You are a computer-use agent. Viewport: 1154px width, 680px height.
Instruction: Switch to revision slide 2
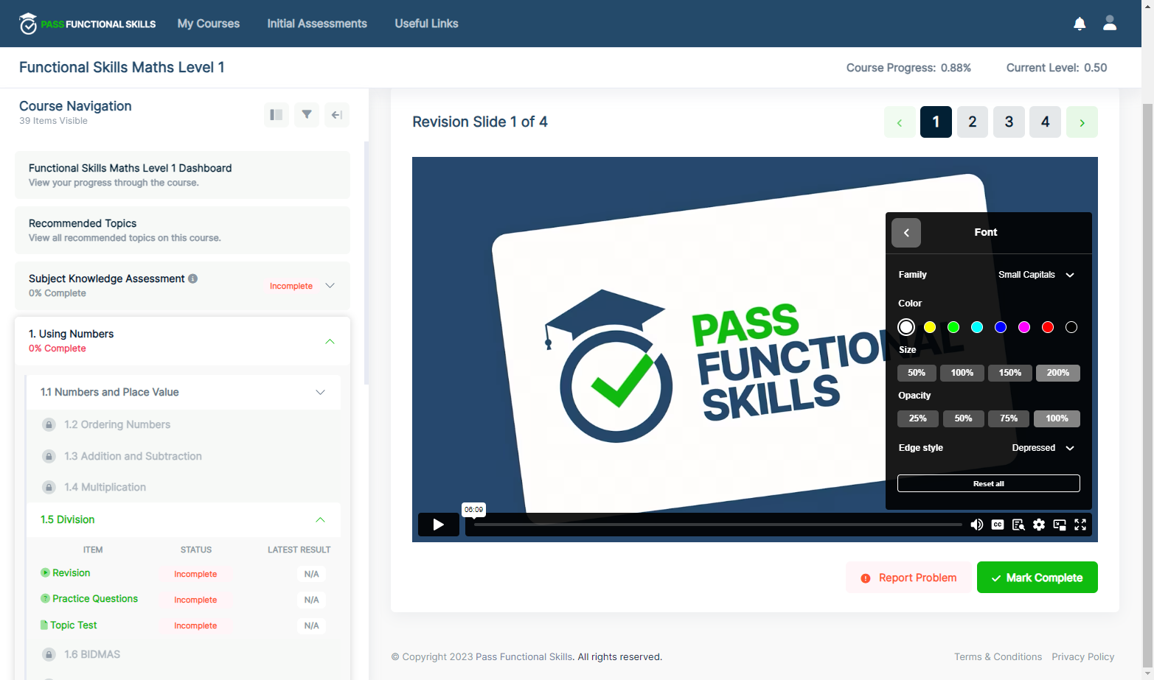click(x=973, y=122)
